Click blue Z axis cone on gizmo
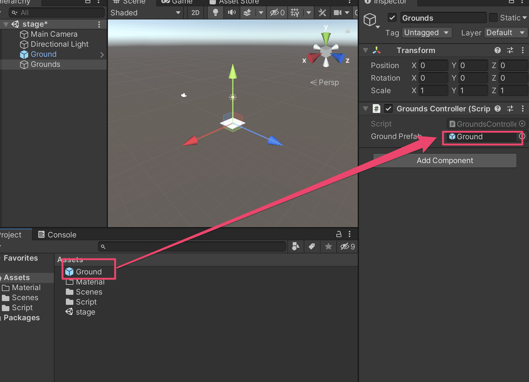 click(338, 58)
